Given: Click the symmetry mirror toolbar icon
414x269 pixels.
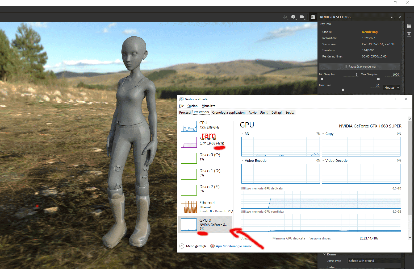Looking at the screenshot, I should 285,17.
